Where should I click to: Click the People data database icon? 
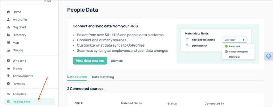[8, 102]
